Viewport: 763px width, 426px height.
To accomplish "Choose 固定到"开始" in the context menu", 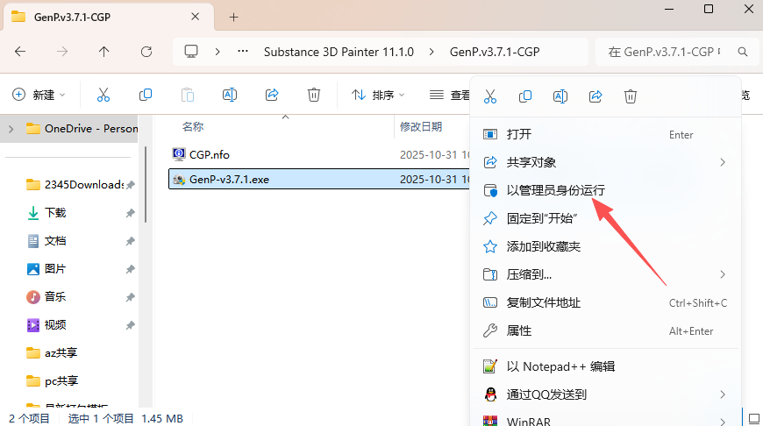I will click(605, 218).
